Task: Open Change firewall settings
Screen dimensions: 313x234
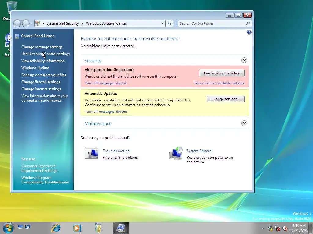Action: (x=41, y=82)
